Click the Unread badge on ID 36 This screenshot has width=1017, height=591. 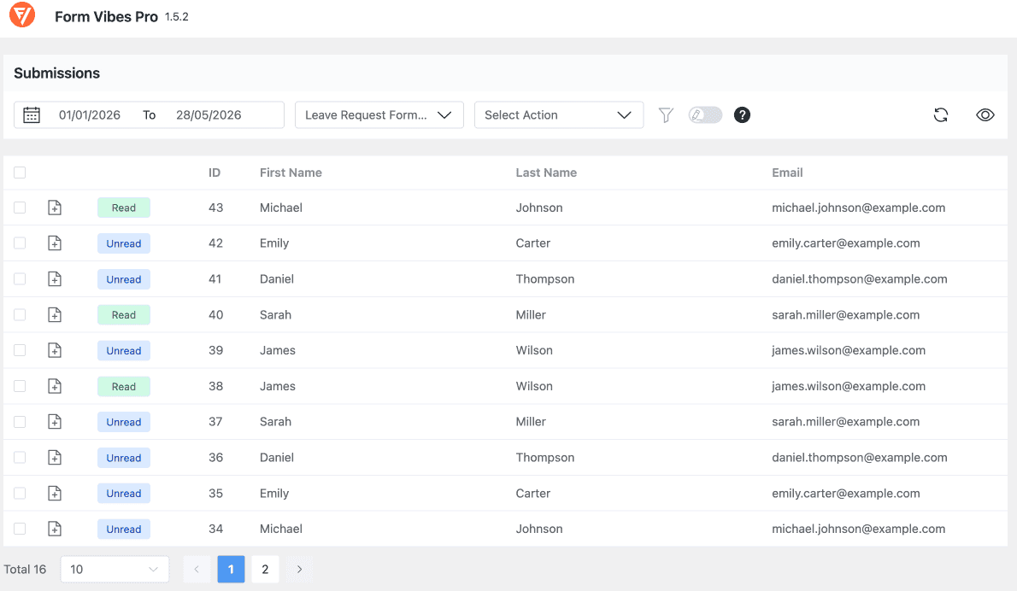(x=124, y=458)
